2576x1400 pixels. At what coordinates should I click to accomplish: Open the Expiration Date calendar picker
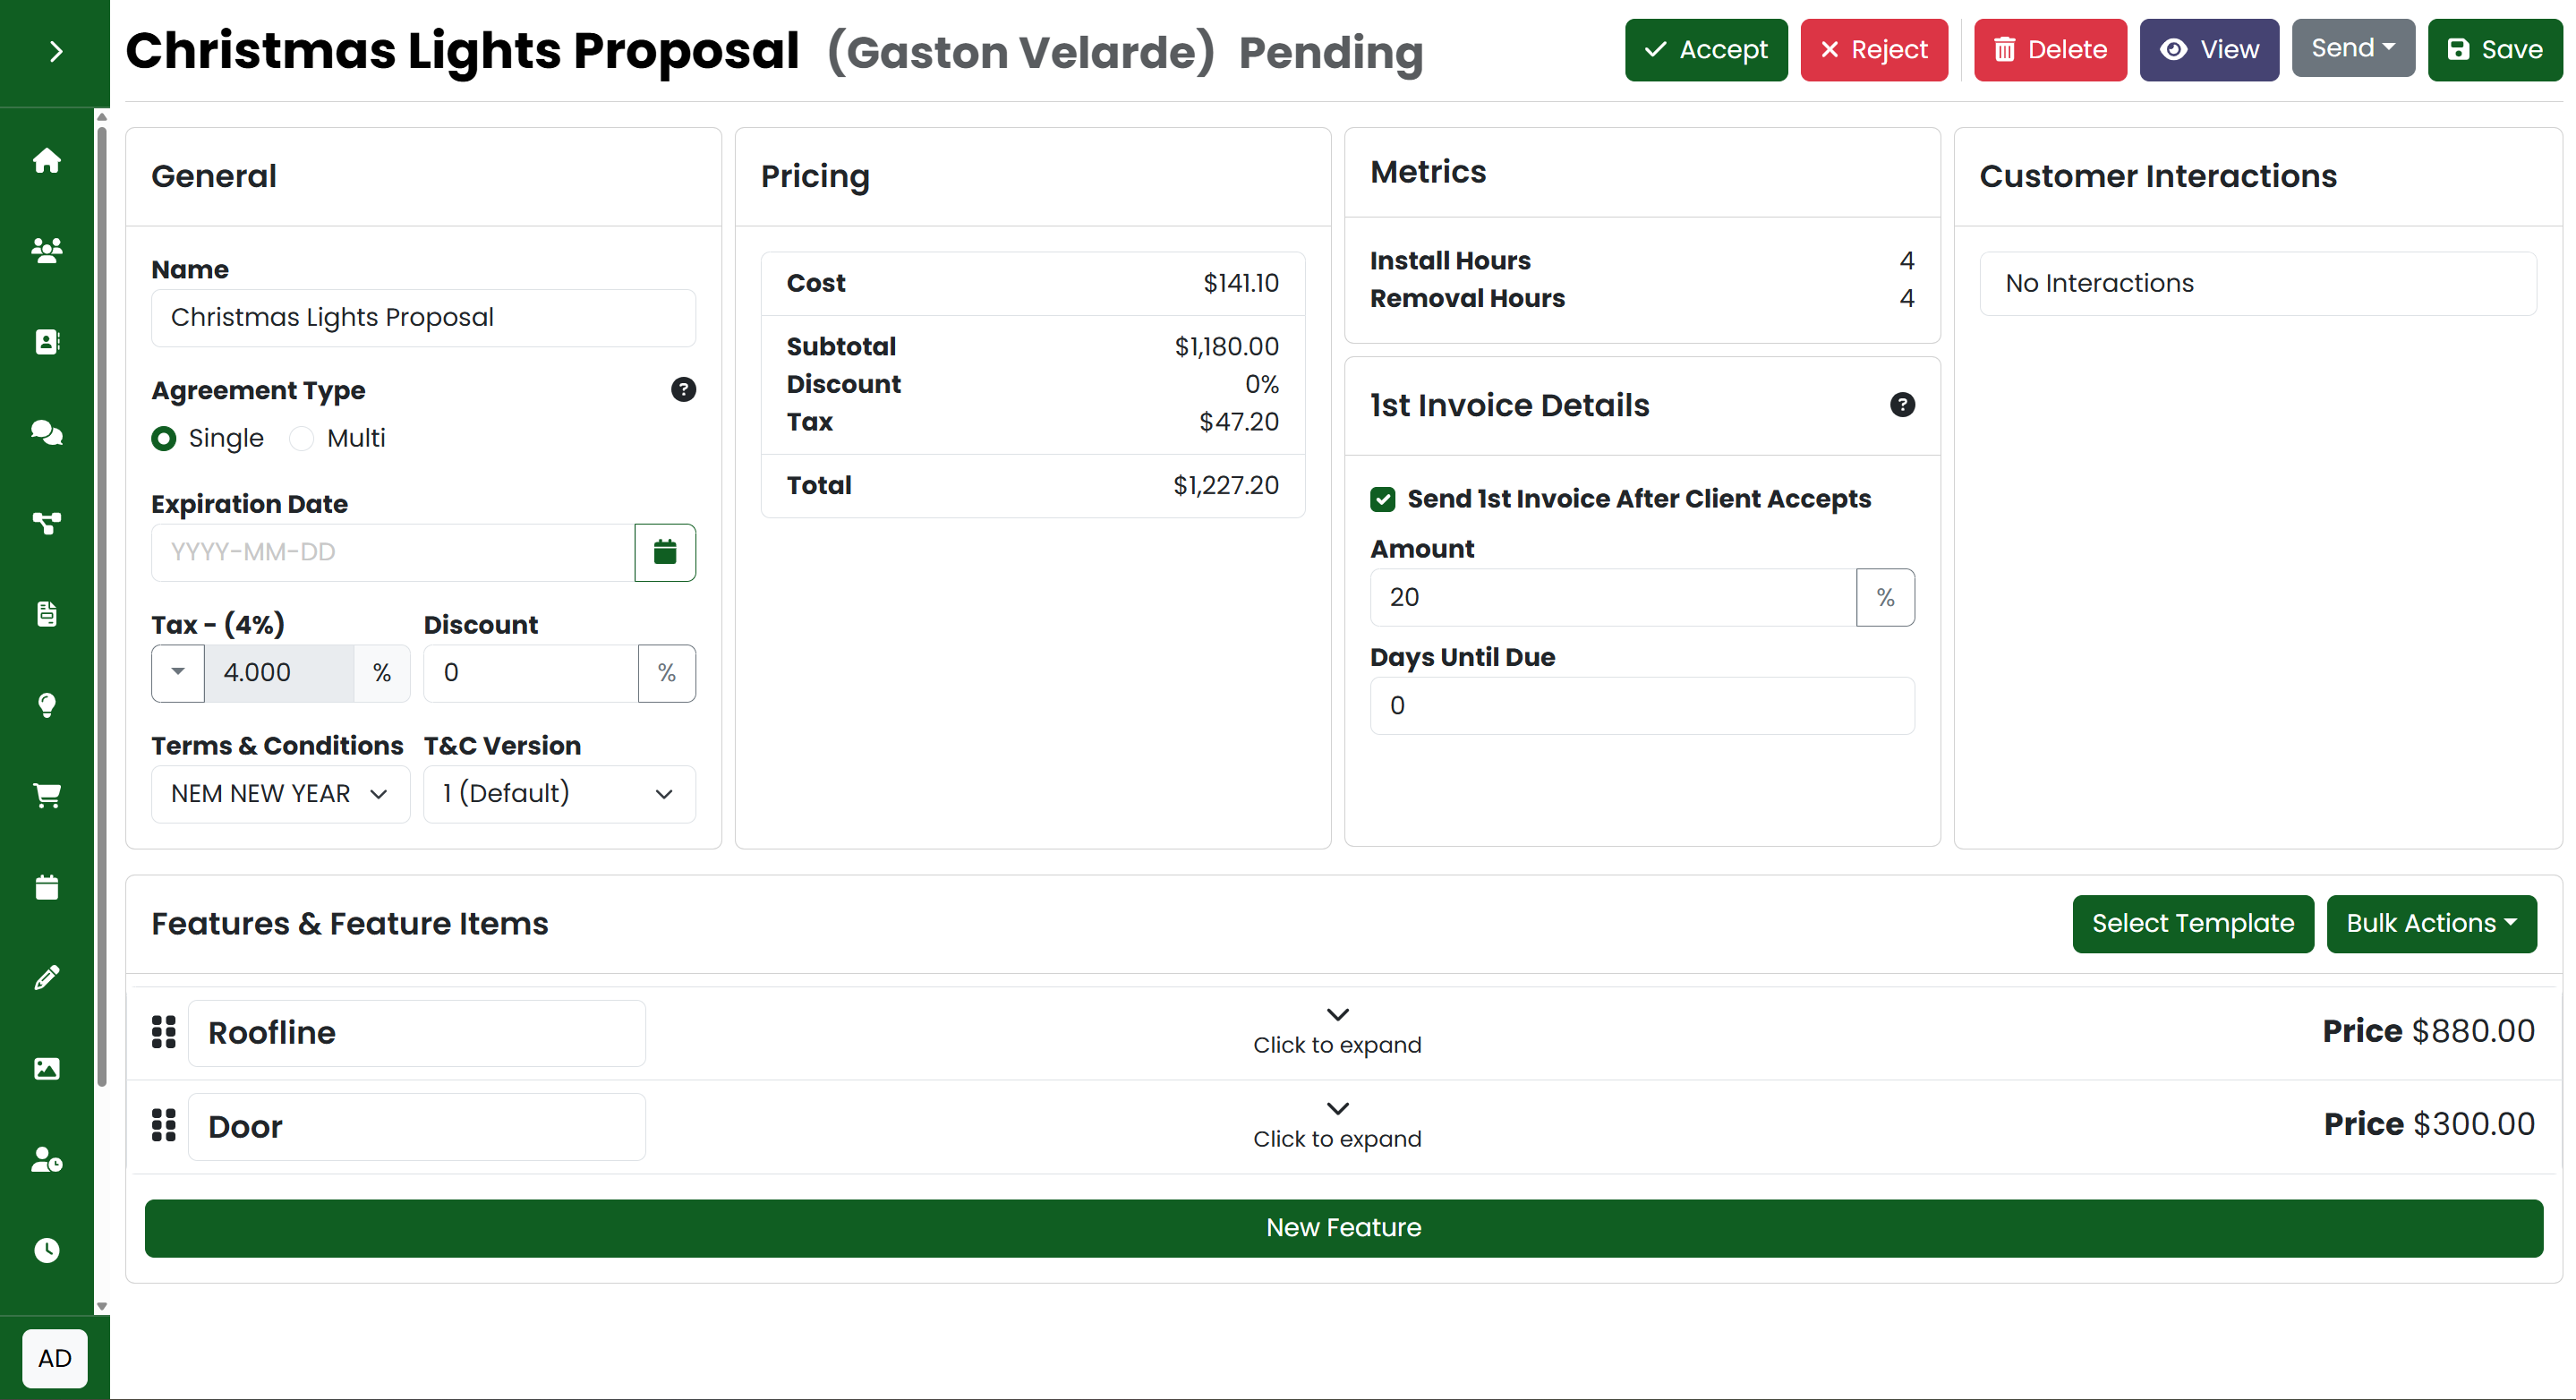point(665,552)
